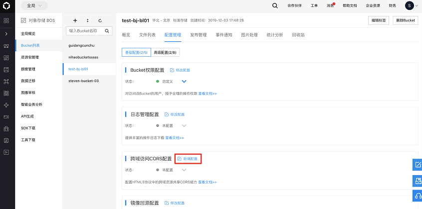Refresh the bucket list with the reload icon
This screenshot has width=422, height=209.
(x=100, y=20)
